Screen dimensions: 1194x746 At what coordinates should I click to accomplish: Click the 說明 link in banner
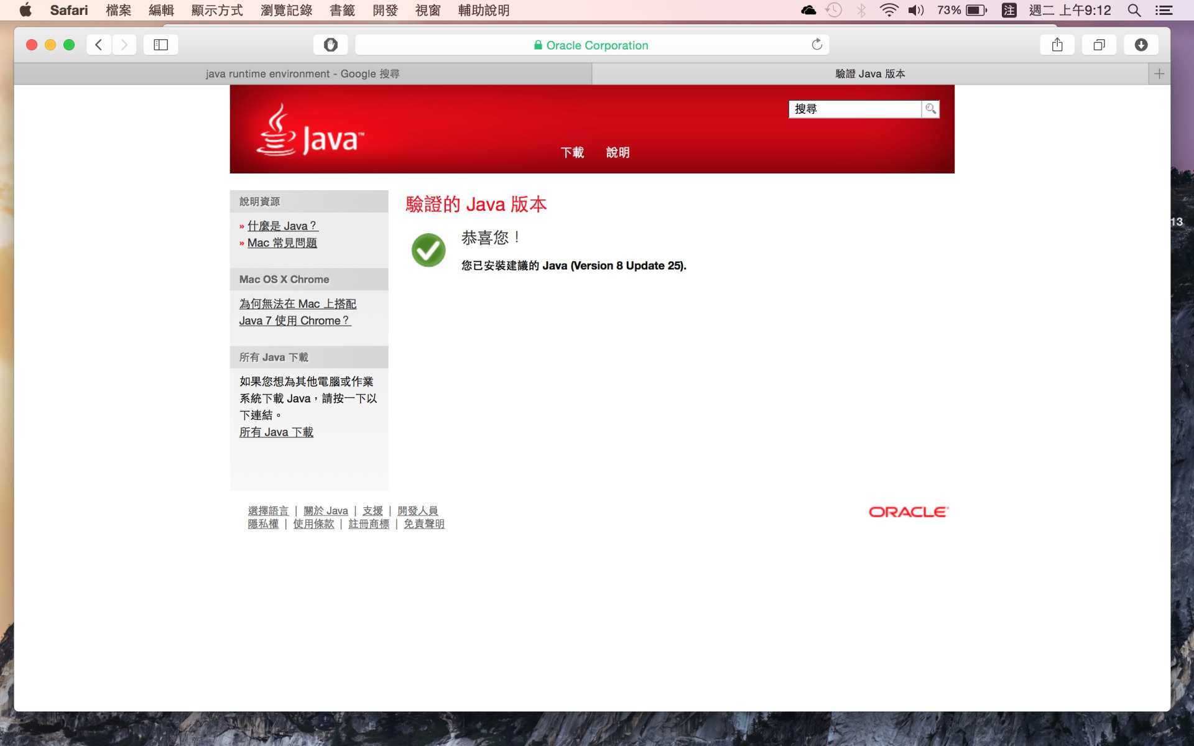[618, 152]
